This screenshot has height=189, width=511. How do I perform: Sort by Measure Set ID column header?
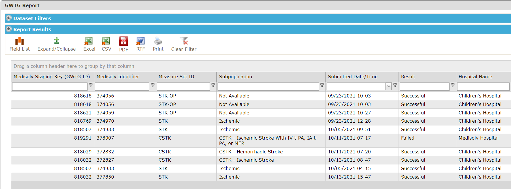(x=176, y=77)
